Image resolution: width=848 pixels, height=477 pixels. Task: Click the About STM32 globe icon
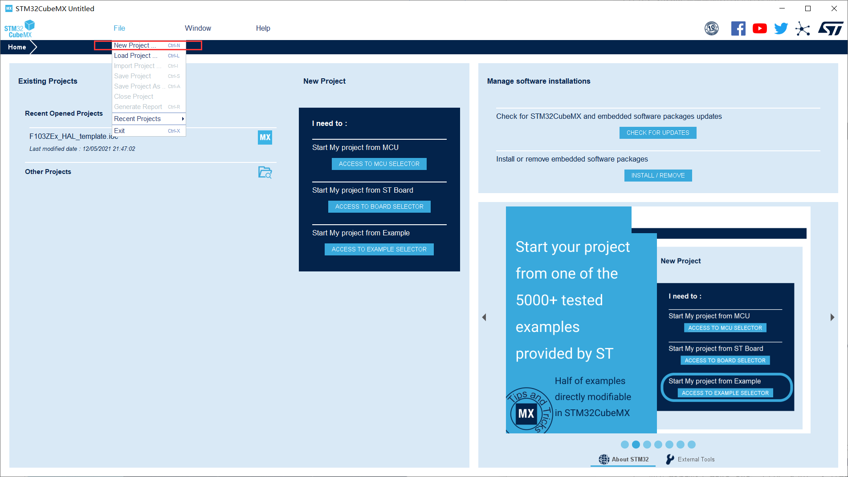tap(603, 459)
